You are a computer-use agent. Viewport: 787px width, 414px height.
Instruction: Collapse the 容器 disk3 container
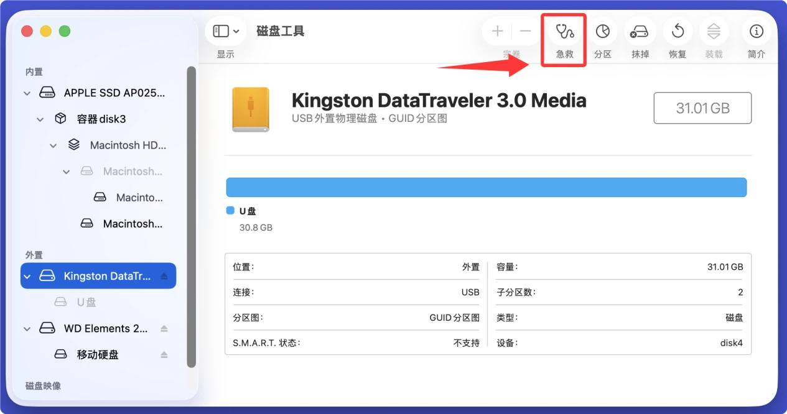pos(40,119)
